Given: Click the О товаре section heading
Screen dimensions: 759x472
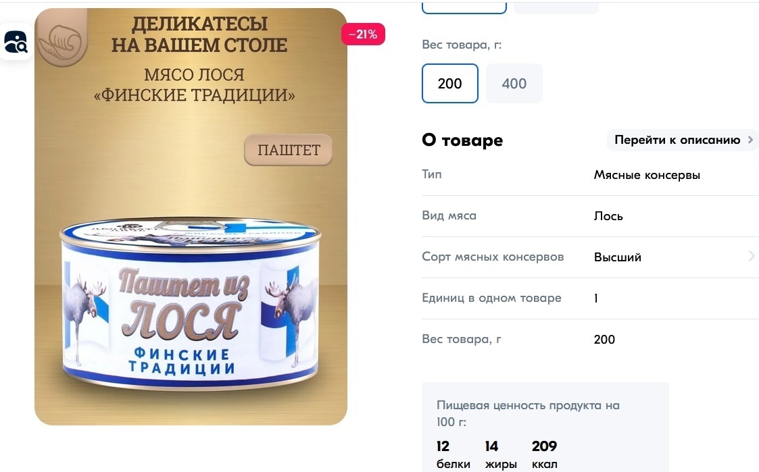Looking at the screenshot, I should coord(462,140).
